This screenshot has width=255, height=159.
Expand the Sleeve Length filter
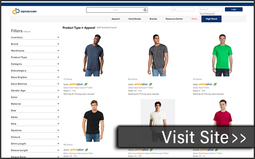(x=35, y=150)
